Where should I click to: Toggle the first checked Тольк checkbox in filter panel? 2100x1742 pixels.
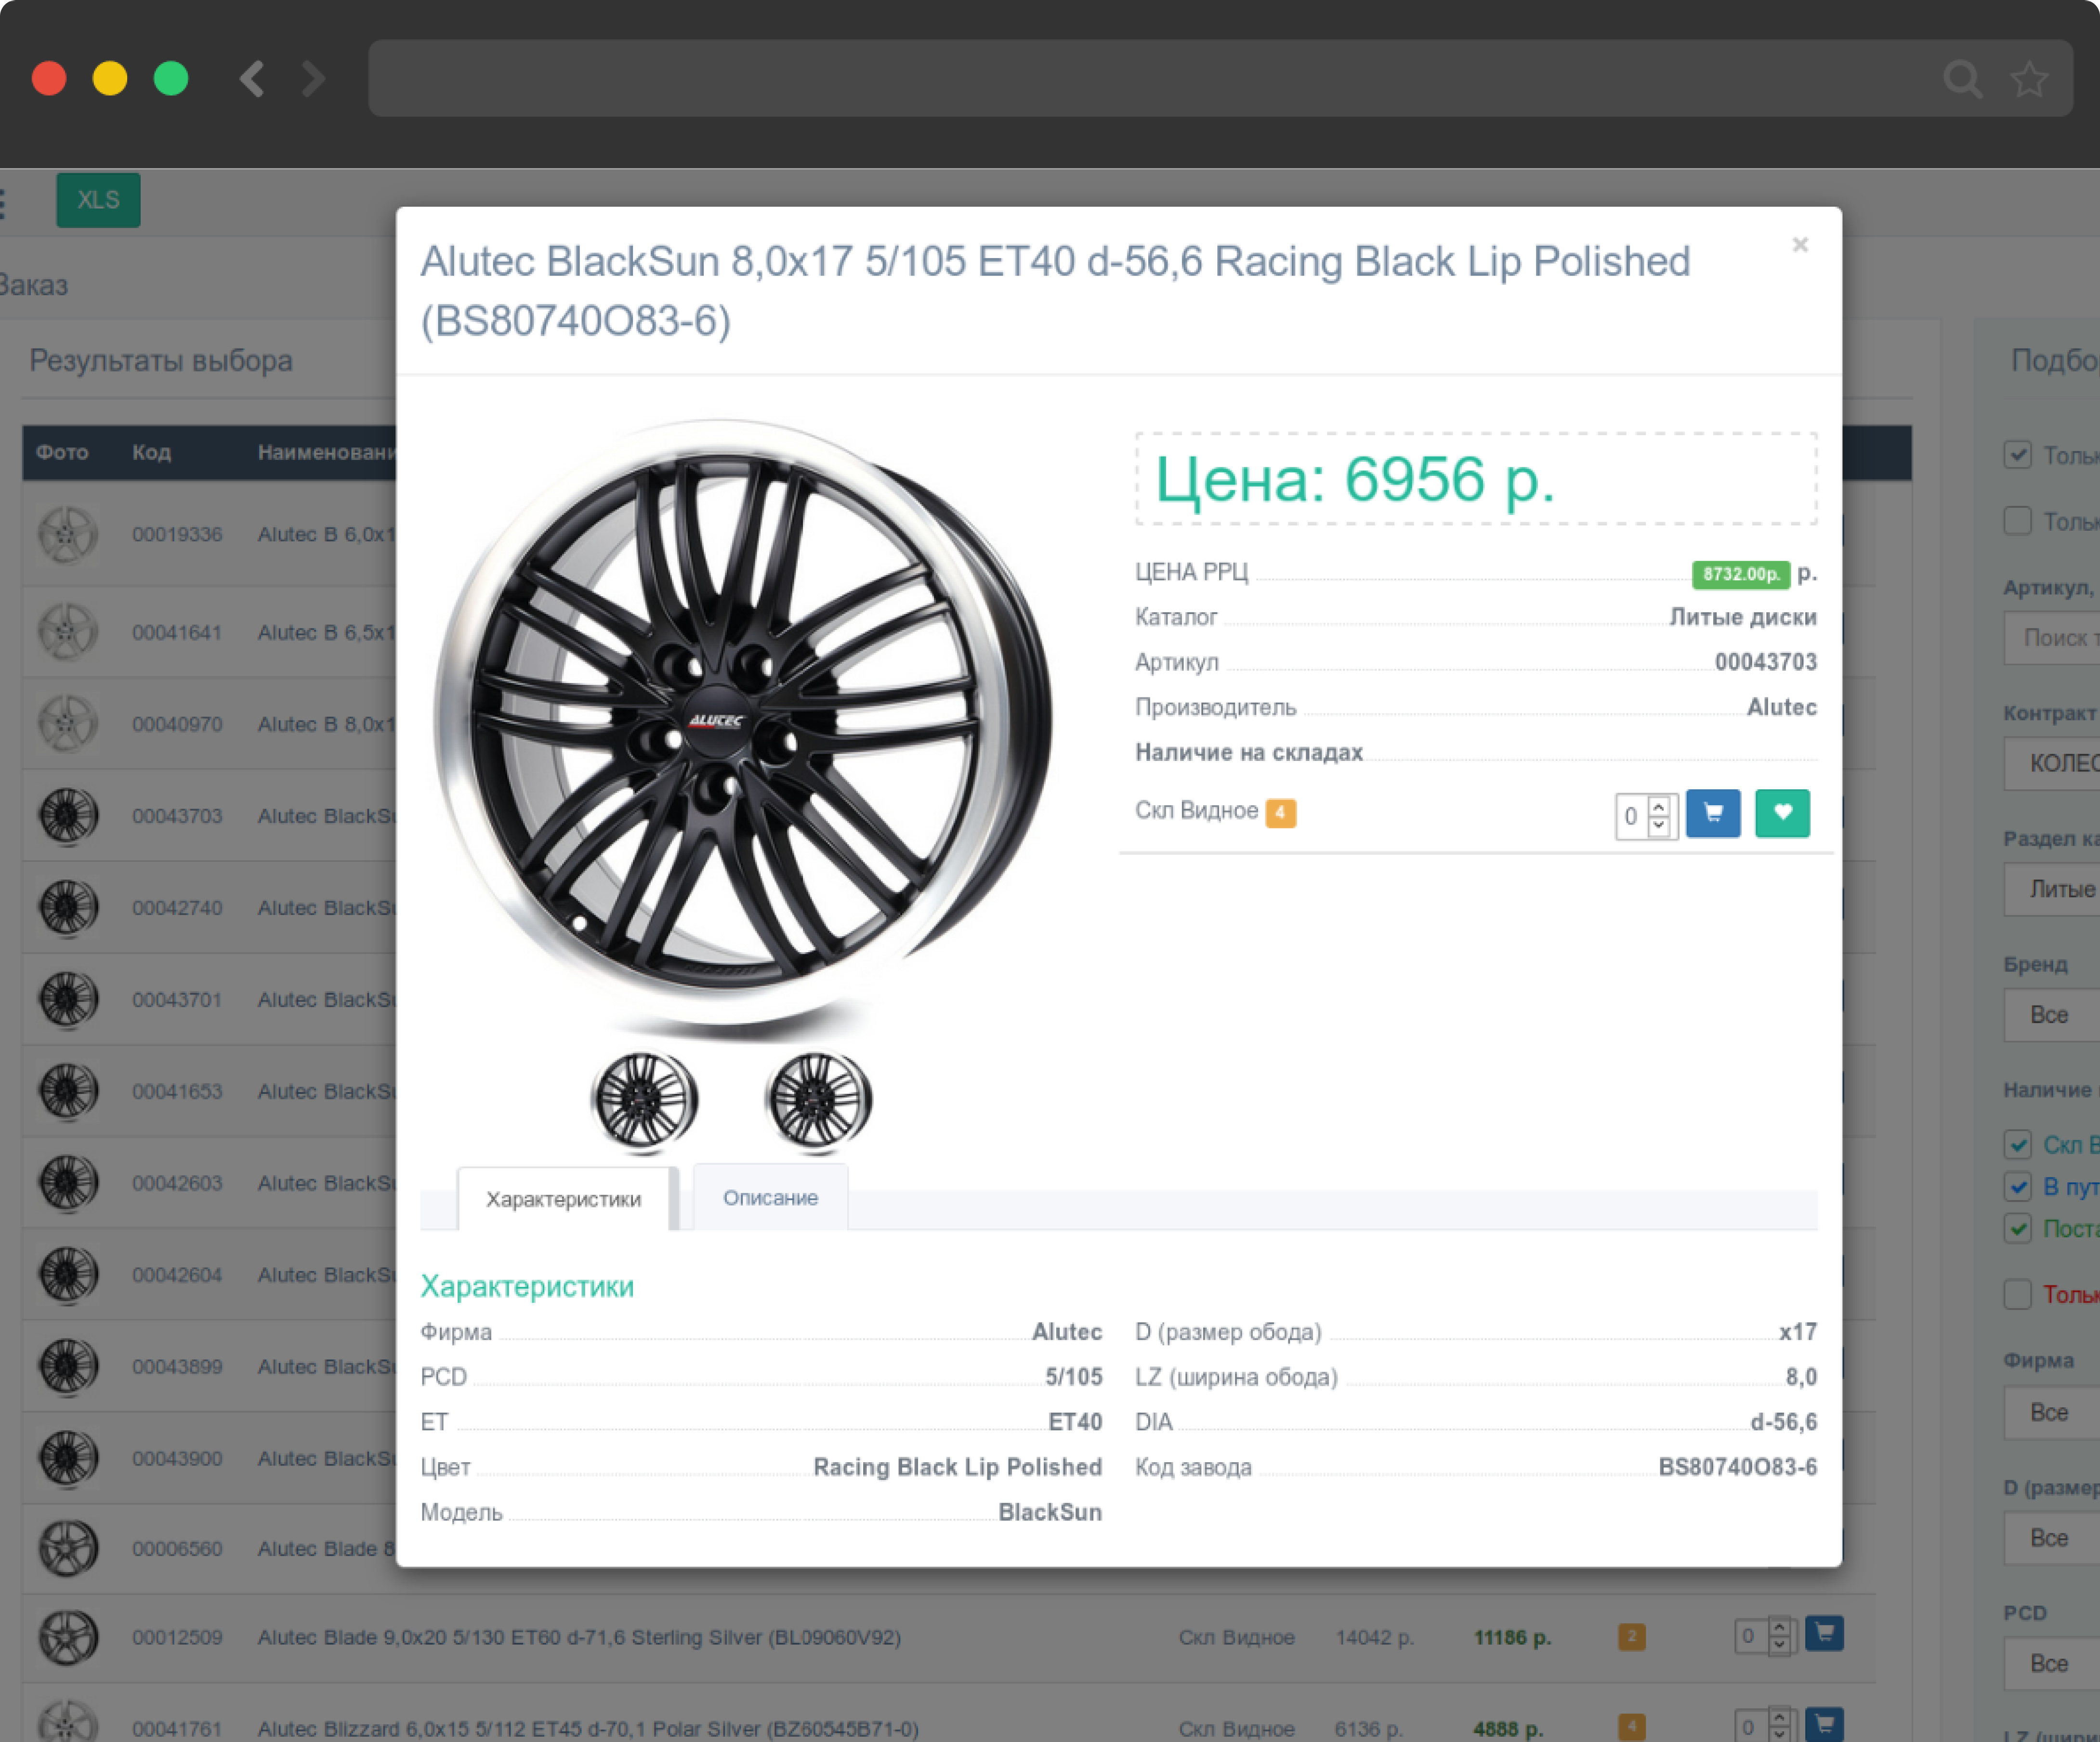tap(2017, 455)
